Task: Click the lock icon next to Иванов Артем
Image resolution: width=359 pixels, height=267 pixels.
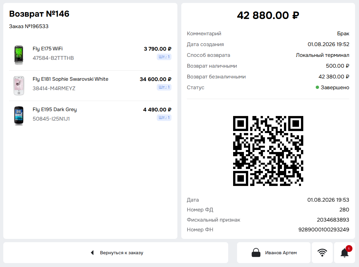Action: tap(256, 253)
